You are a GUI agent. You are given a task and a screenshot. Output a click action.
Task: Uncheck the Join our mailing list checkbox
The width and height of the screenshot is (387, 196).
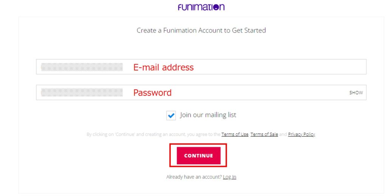[x=171, y=116]
